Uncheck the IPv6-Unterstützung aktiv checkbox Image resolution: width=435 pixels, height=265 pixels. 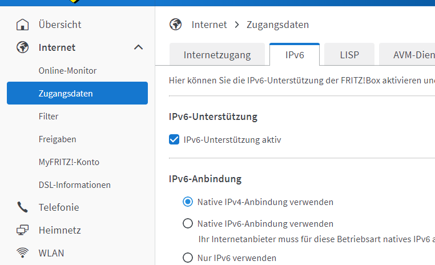click(x=175, y=139)
